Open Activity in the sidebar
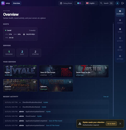The height and width of the screenshot is (130, 126). [120, 40]
